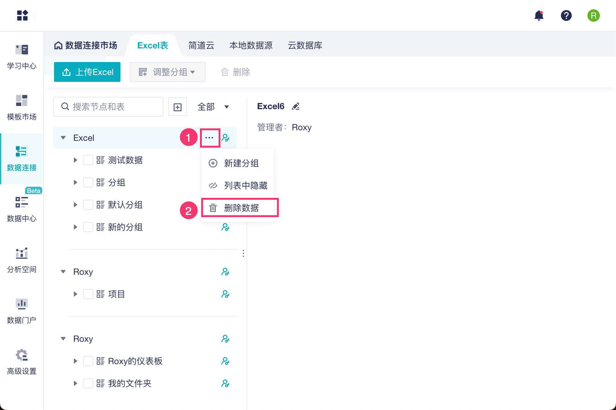
Task: Click the 上传Excel button
Action: pos(87,72)
